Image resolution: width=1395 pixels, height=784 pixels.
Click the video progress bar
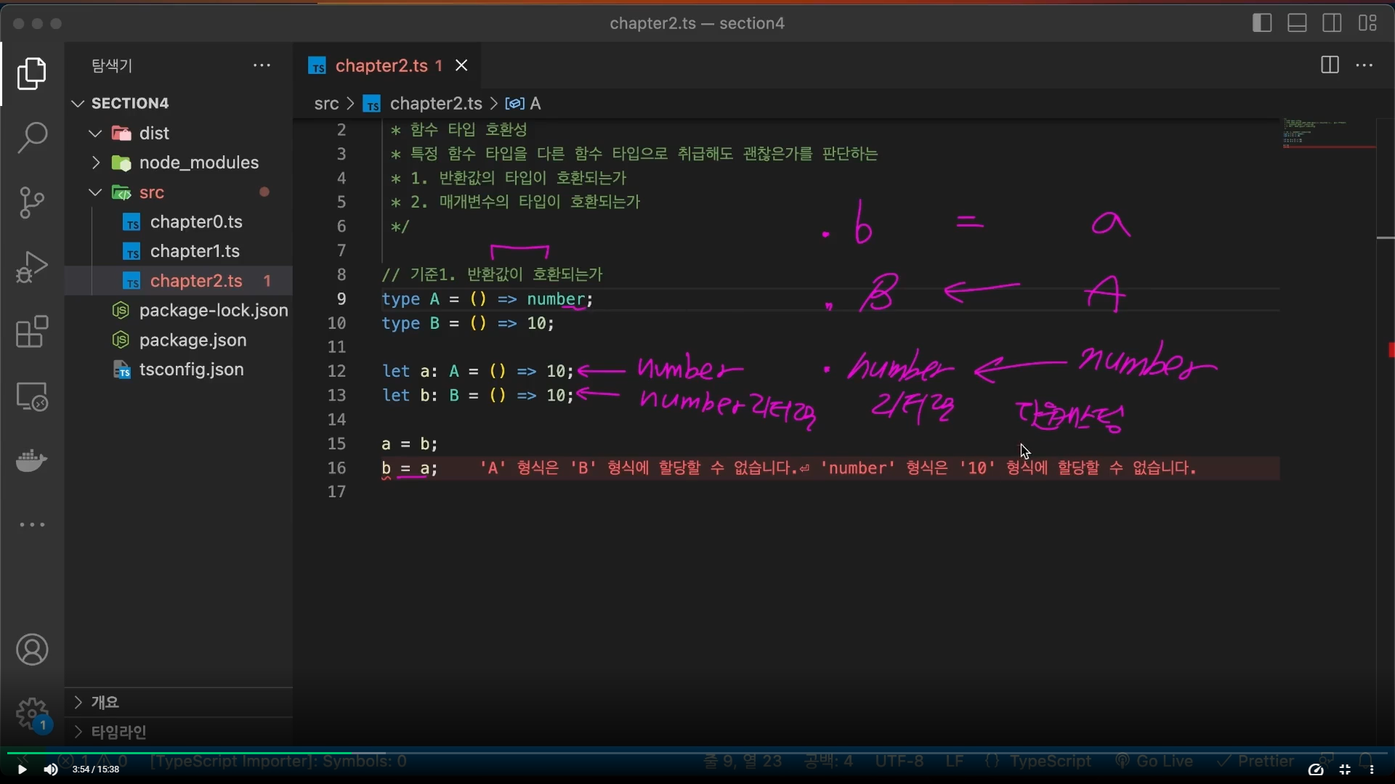pyautogui.click(x=697, y=753)
